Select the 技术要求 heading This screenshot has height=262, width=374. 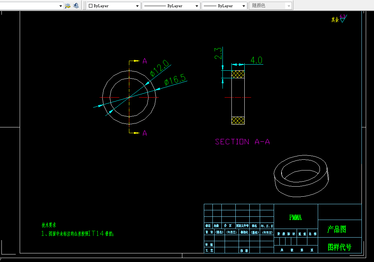pos(49,225)
